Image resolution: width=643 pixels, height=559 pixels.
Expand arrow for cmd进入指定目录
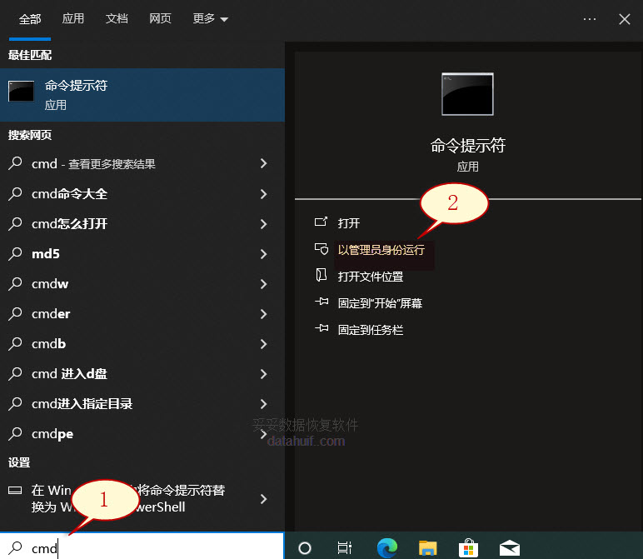[x=264, y=403]
